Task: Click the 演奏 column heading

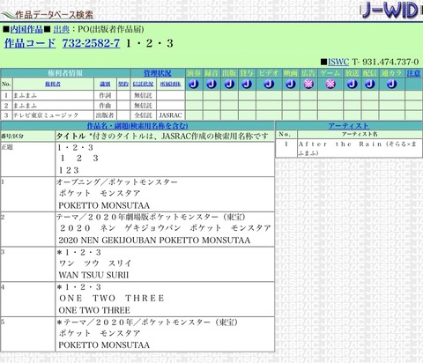Action: [194, 73]
